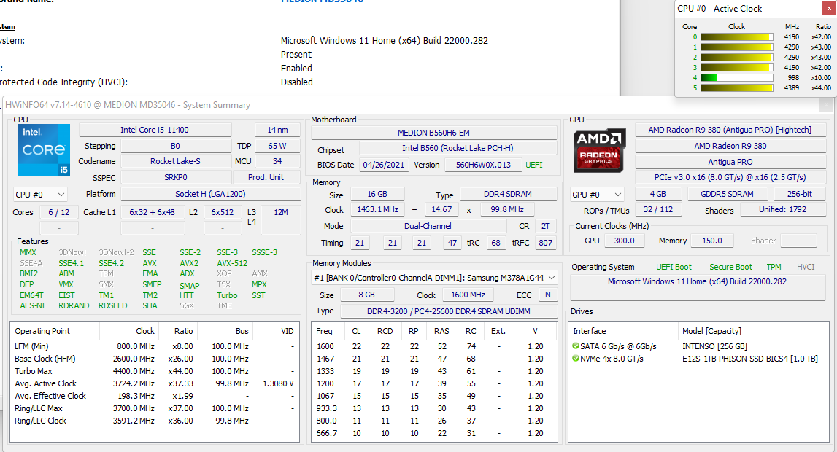Viewport: 837px width, 452px height.
Task: Click the RDSEED feature flag
Action: (113, 305)
